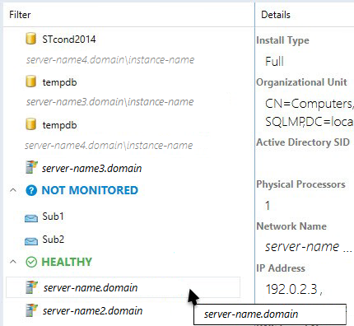The width and height of the screenshot is (354, 326).
Task: Collapse the HEALTHY group
Action: pos(13,262)
